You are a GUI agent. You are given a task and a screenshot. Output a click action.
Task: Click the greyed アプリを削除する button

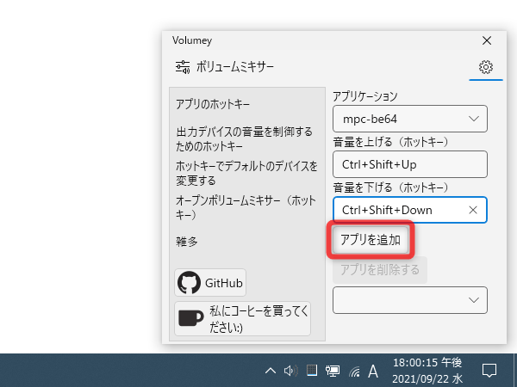[x=380, y=270]
